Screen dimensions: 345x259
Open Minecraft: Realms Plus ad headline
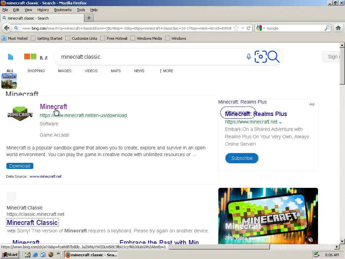click(256, 114)
